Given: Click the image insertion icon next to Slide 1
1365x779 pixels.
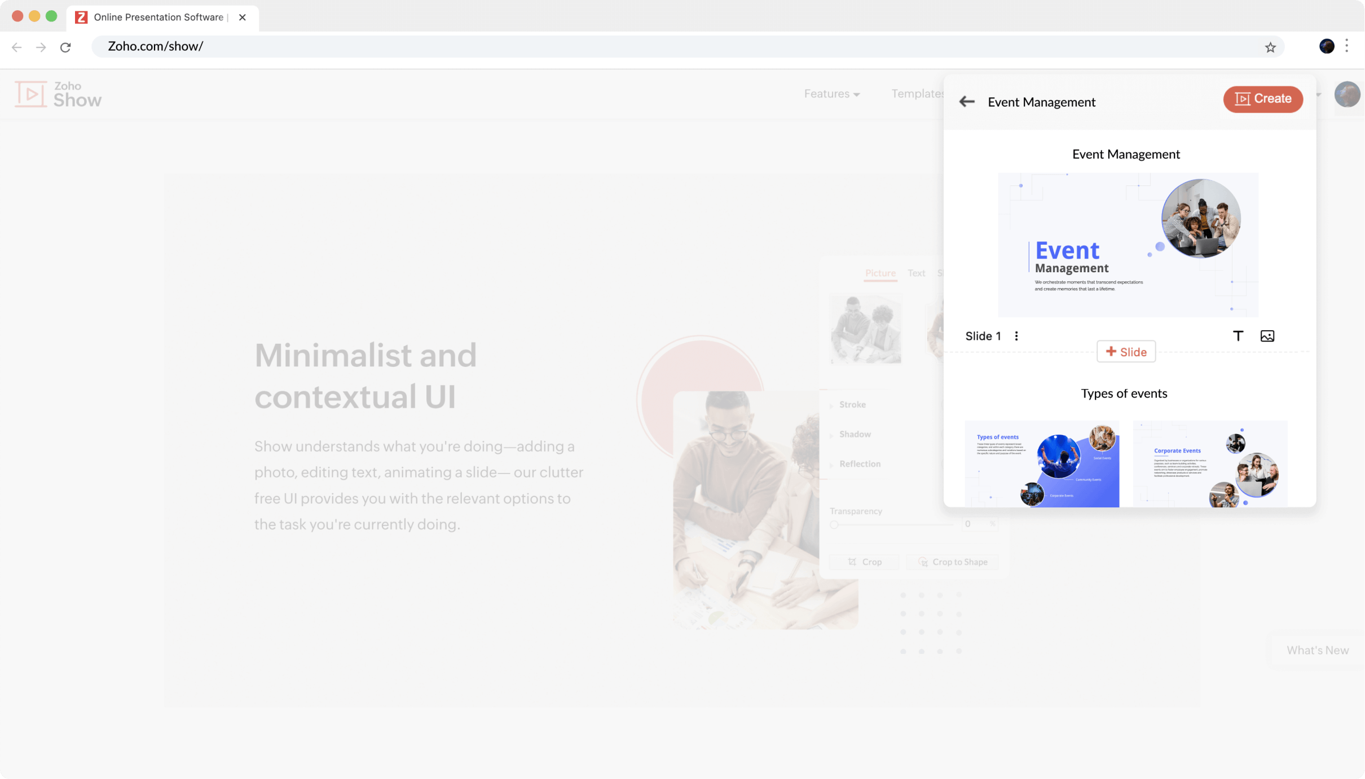Looking at the screenshot, I should (x=1267, y=335).
